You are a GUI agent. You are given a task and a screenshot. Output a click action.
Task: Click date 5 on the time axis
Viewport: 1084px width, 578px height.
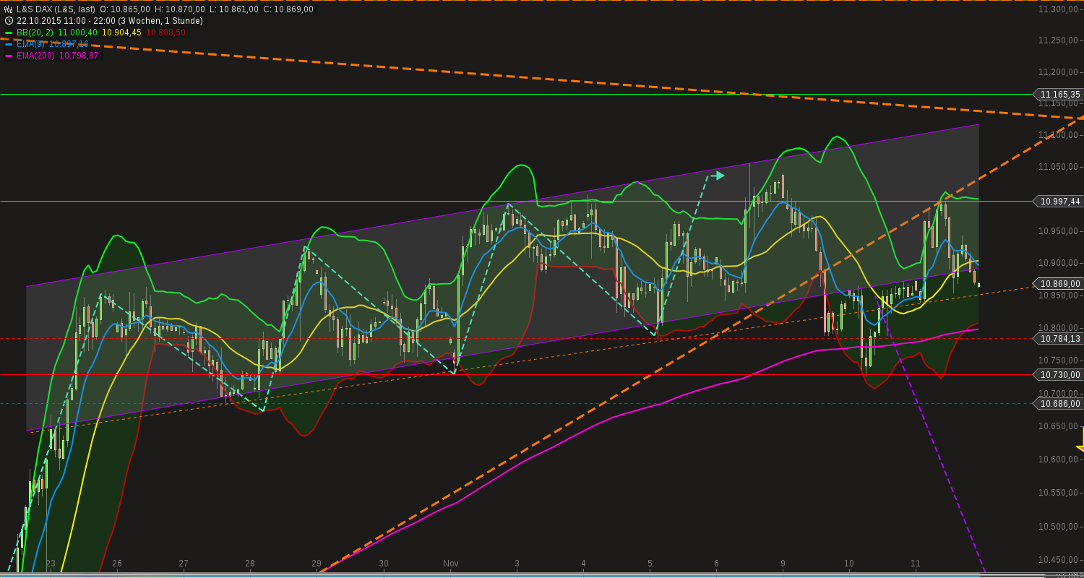point(650,564)
